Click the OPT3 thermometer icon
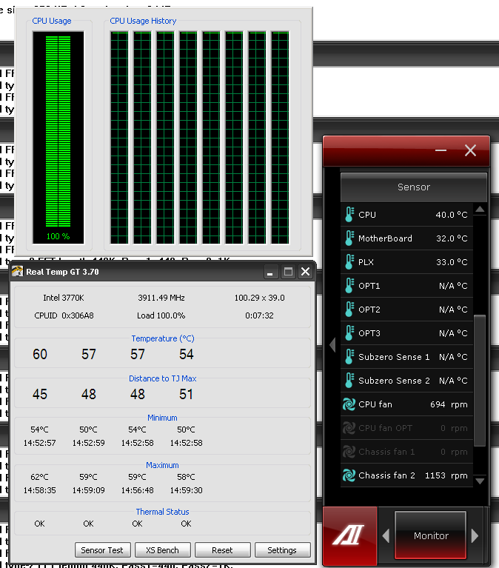Image resolution: width=499 pixels, height=568 pixels. coord(349,333)
